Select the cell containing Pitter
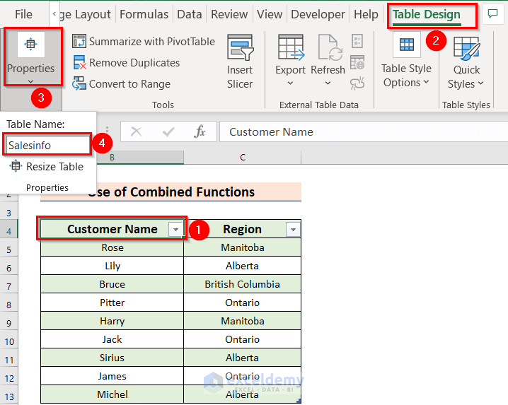508x405 pixels. tap(112, 303)
